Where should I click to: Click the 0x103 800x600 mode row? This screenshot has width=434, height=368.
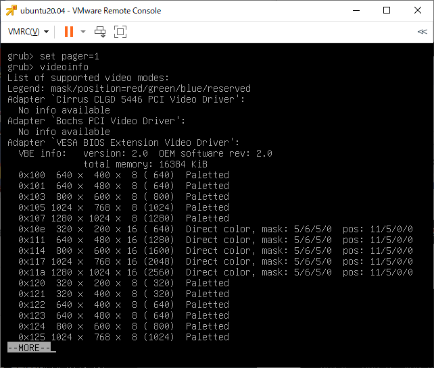(124, 196)
